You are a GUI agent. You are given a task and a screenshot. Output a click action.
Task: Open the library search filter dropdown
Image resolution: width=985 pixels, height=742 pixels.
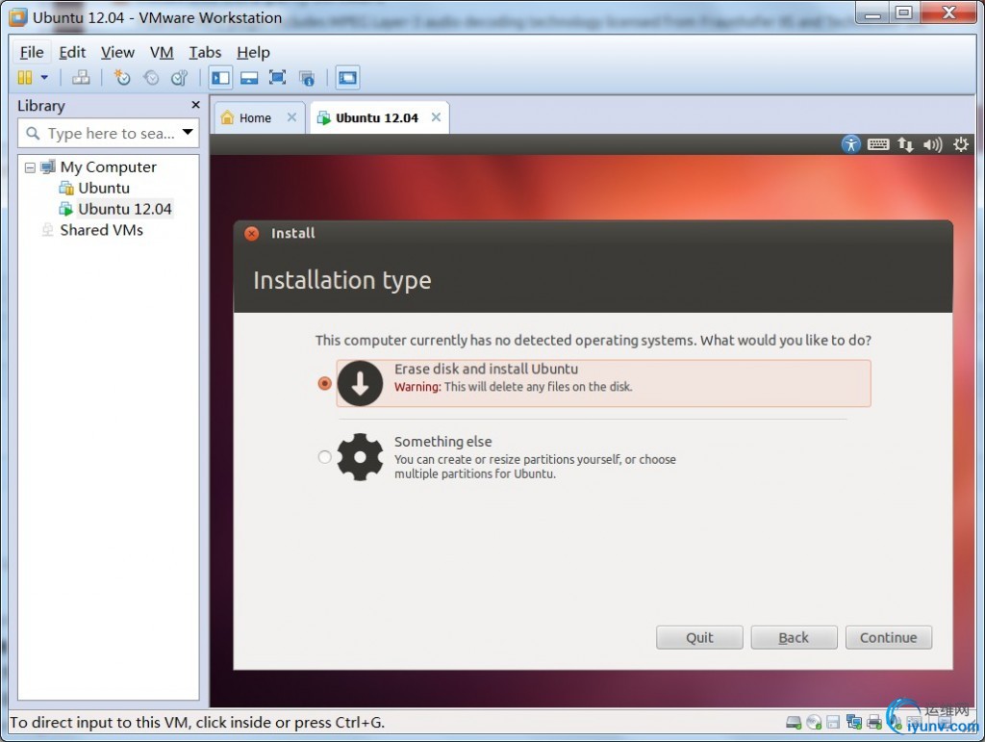[188, 133]
